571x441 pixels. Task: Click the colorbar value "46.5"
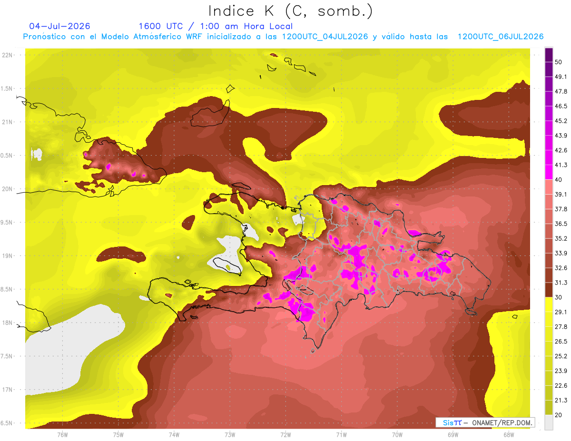561,107
